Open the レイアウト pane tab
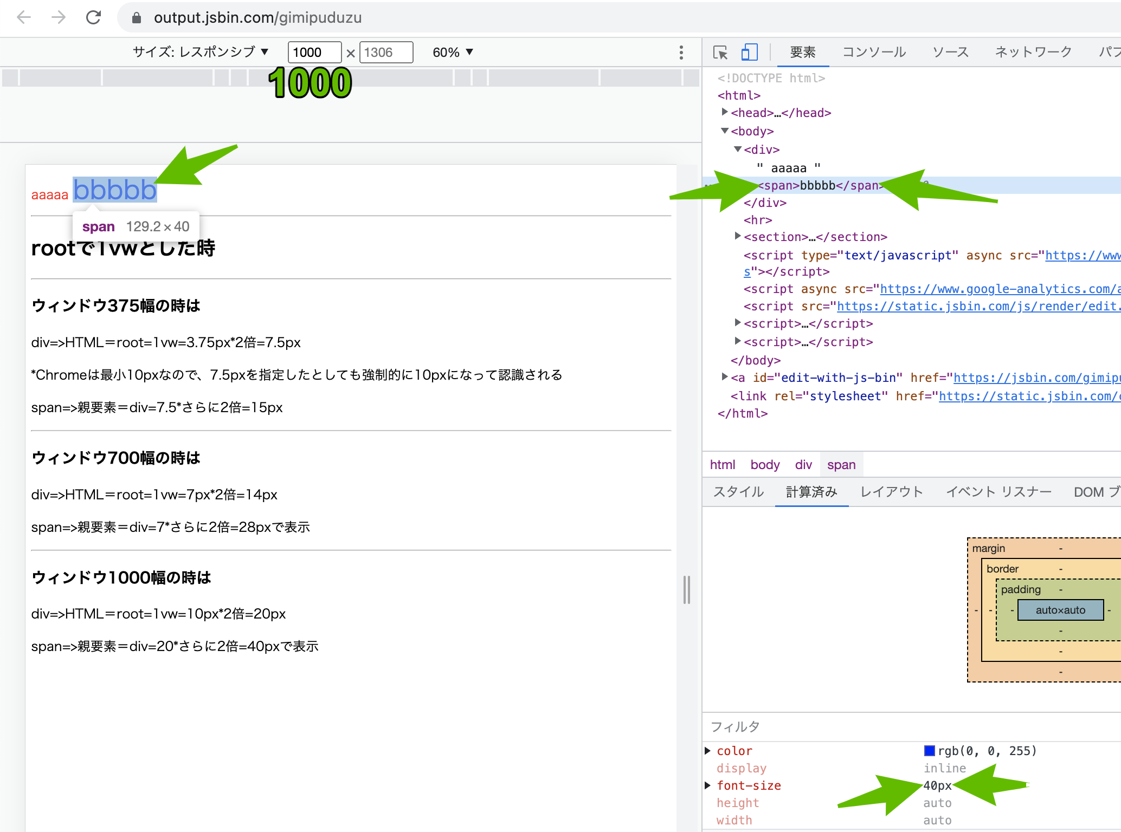This screenshot has width=1121, height=832. click(x=892, y=492)
